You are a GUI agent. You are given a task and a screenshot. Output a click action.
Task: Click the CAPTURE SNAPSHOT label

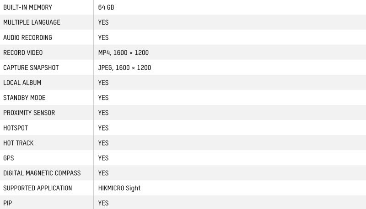31,68
